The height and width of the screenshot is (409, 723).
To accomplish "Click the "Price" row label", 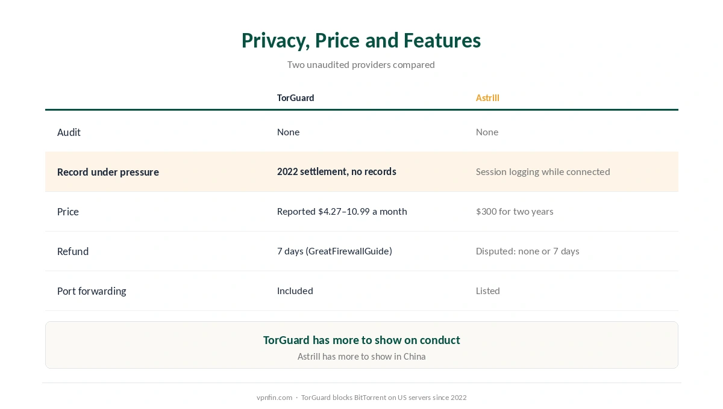I will click(68, 212).
